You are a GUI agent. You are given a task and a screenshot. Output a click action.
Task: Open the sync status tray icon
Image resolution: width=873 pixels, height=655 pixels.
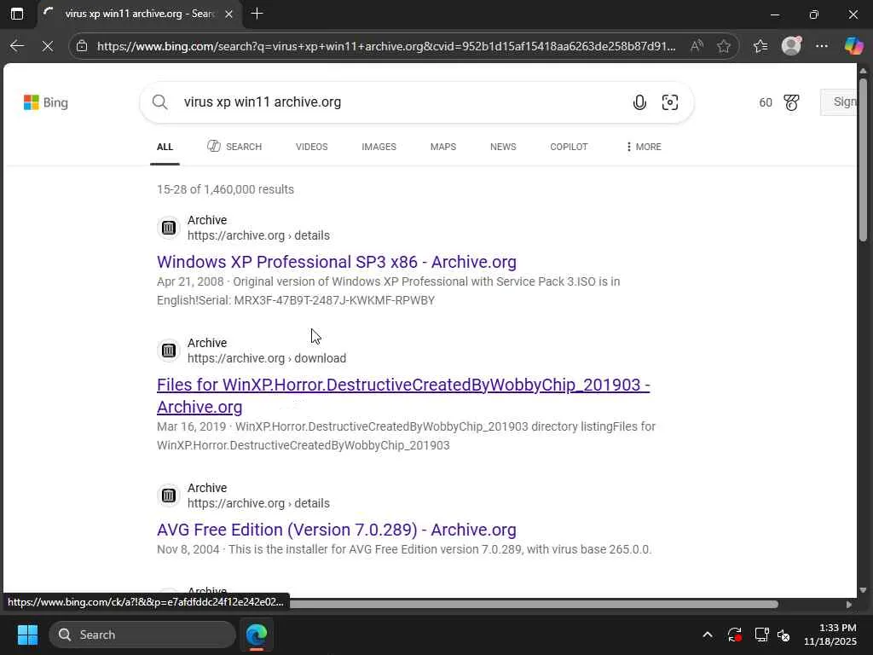click(734, 635)
